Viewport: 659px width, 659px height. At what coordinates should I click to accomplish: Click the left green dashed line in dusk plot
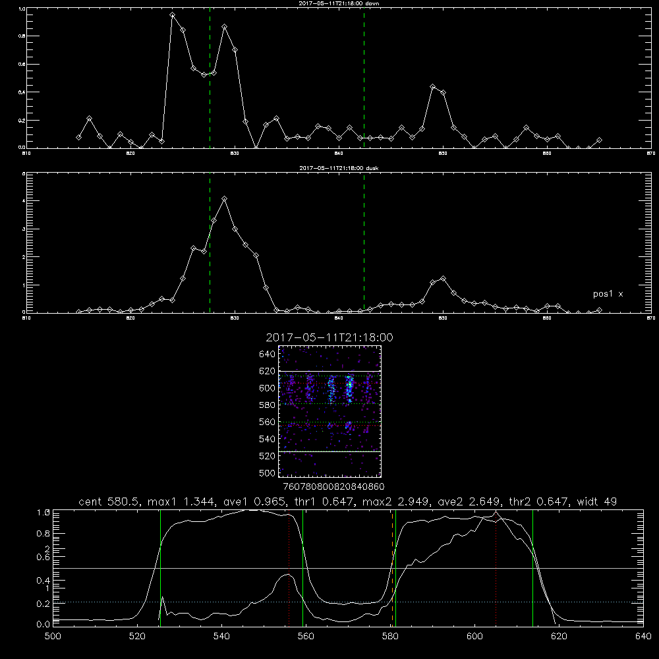coord(210,243)
